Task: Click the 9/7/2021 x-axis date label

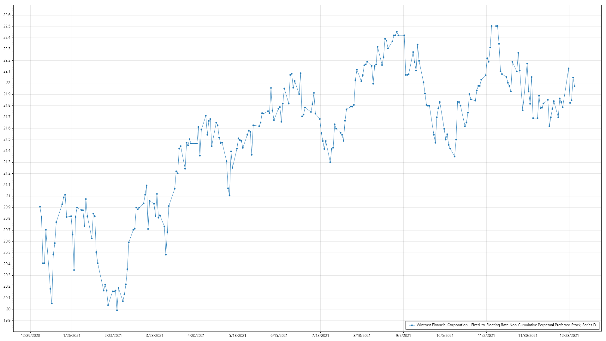Action: click(x=403, y=335)
